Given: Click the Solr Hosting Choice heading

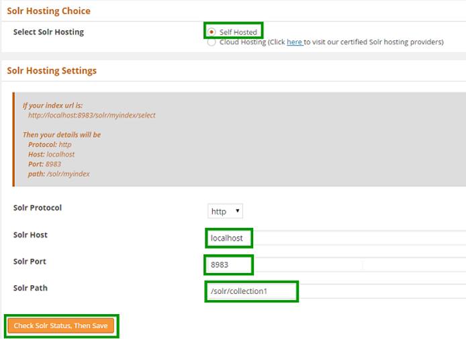Looking at the screenshot, I should 49,11.
